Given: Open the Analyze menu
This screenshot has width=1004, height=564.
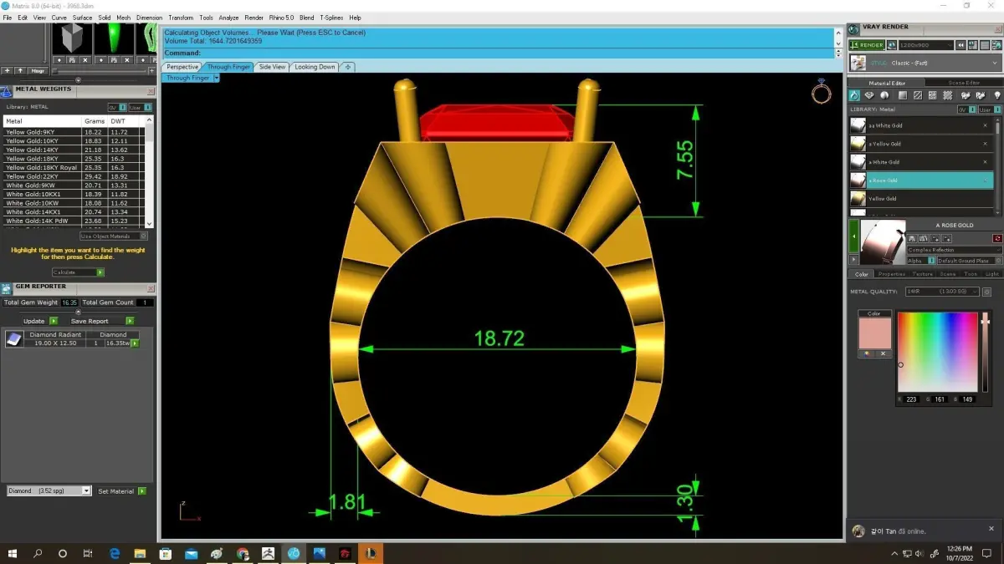Looking at the screenshot, I should [228, 18].
